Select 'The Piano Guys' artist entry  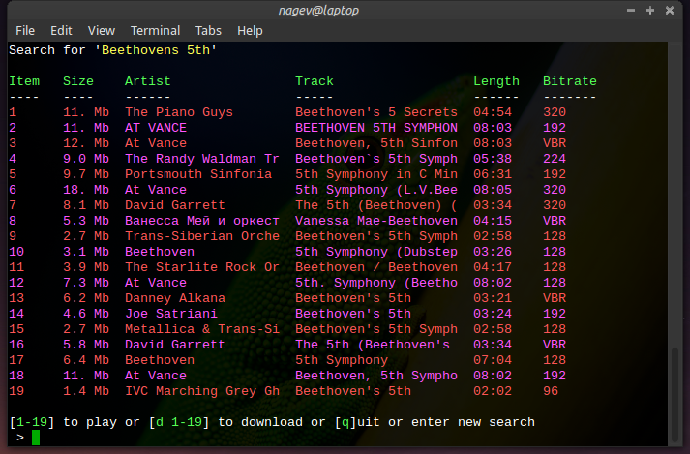179,112
